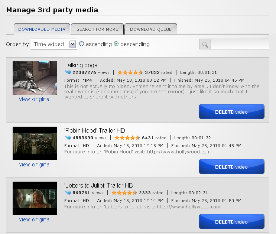Open the Download Queue tab
The height and width of the screenshot is (234, 276).
[x=151, y=29]
